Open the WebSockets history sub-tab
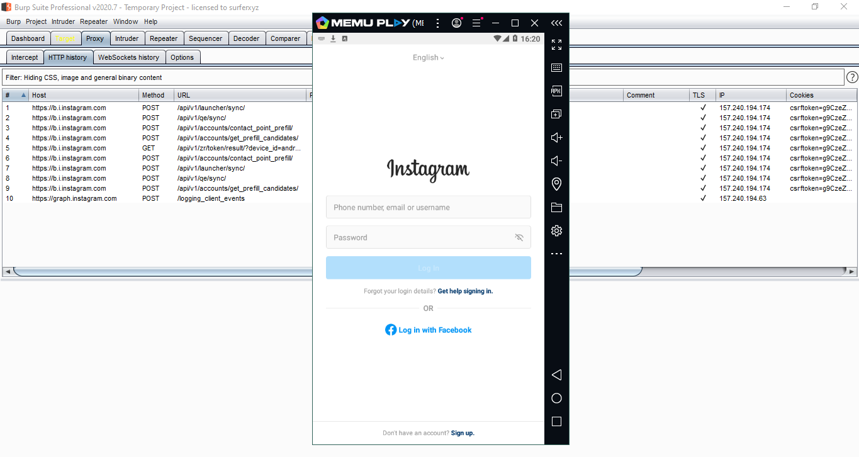The image size is (859, 457). tap(129, 57)
